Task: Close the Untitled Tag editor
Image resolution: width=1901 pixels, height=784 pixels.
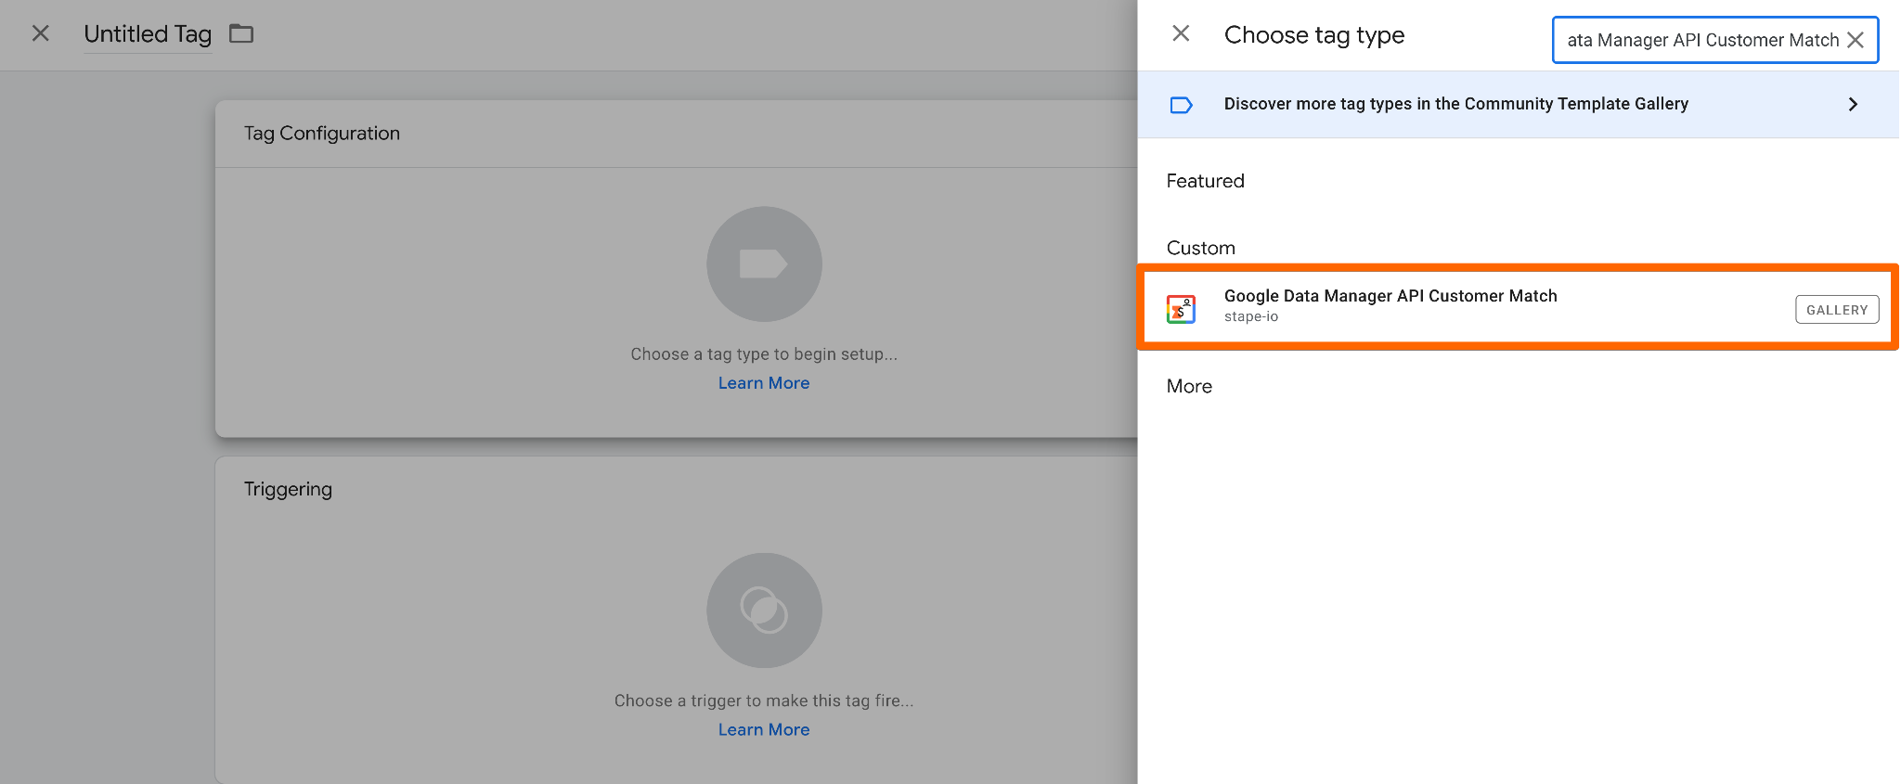Action: [x=41, y=33]
